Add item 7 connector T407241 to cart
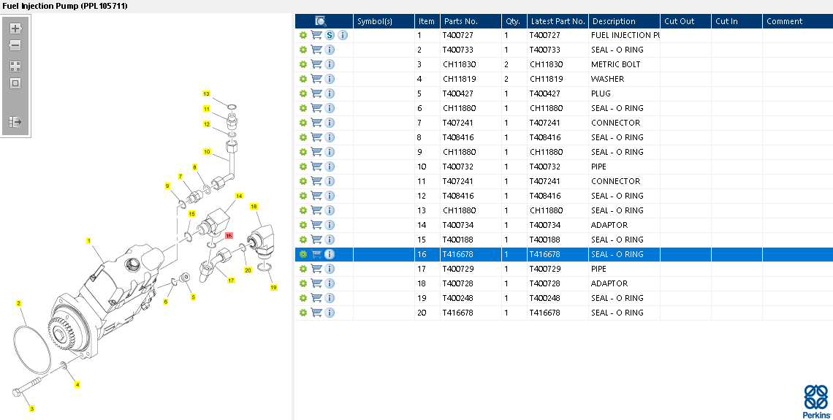This screenshot has width=833, height=420. pyautogui.click(x=316, y=123)
